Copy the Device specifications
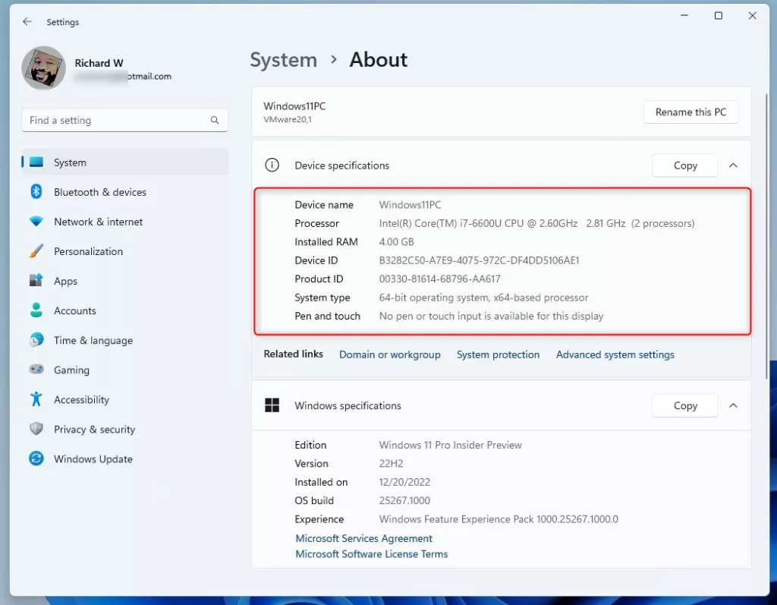 tap(685, 165)
